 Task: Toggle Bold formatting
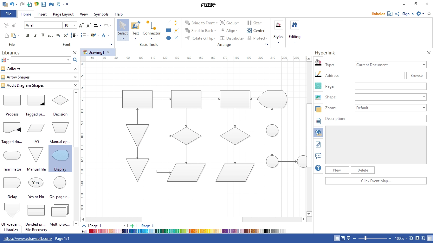click(x=28, y=35)
